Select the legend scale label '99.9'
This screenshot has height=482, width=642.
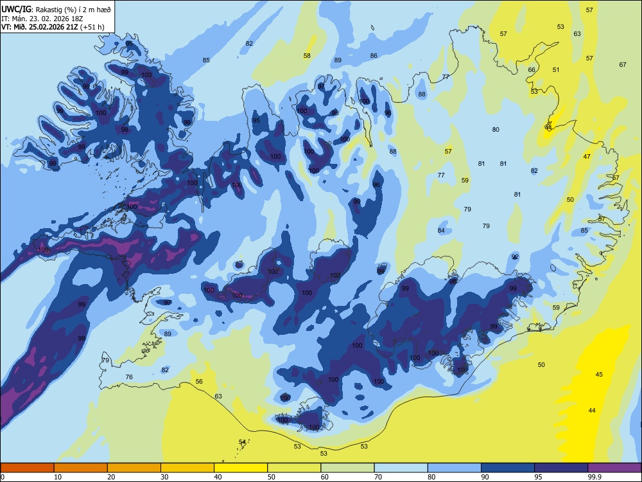pyautogui.click(x=594, y=477)
